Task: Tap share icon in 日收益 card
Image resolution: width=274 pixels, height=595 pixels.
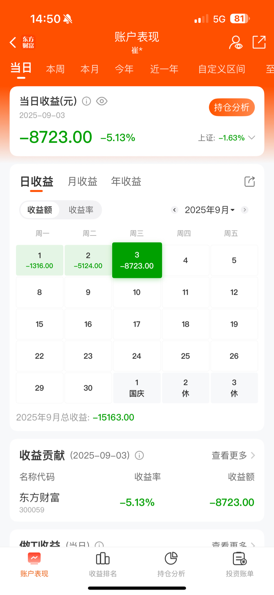Action: point(250,182)
